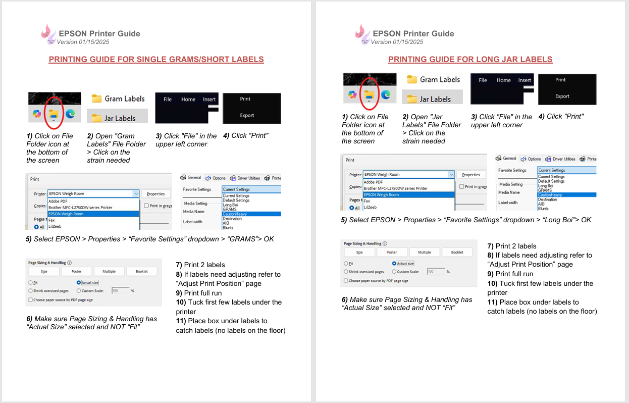The width and height of the screenshot is (629, 403).
Task: Click Page Sizing info icon on Long Jar page
Action: tap(385, 243)
